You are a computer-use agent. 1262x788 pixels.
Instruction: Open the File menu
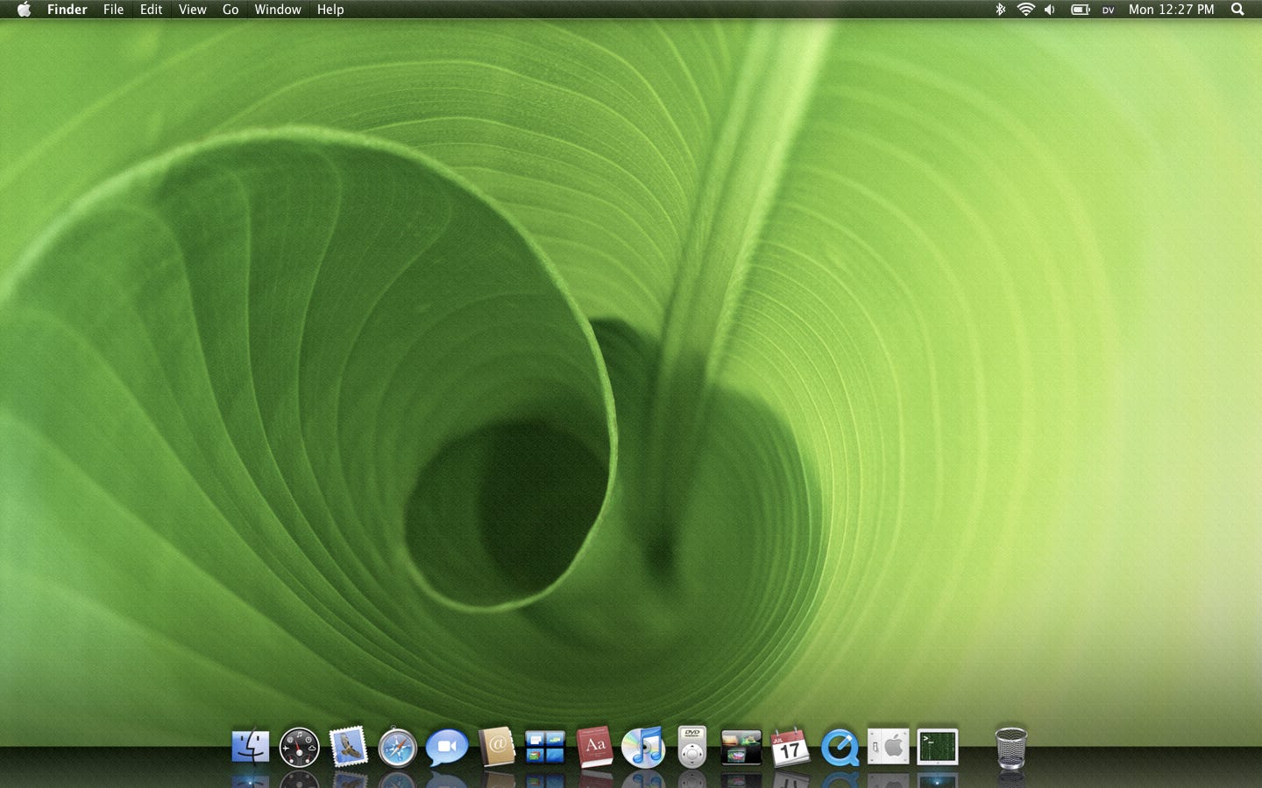coord(113,10)
